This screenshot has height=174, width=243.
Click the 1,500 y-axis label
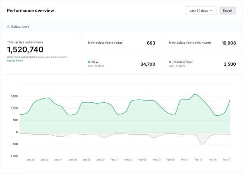14,96
